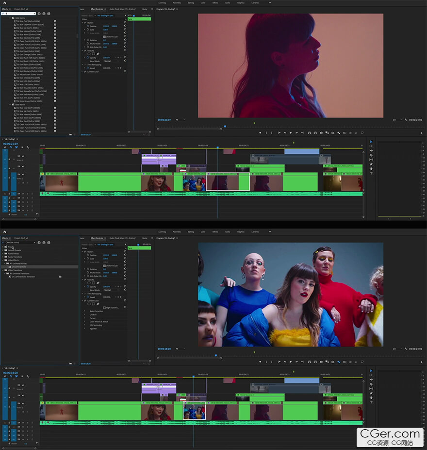Click the wrench timeline settings in upper timeline

click(x=28, y=147)
